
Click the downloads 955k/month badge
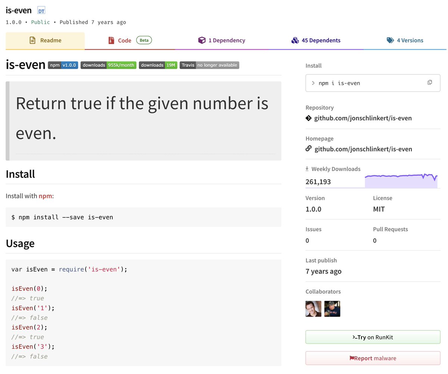coord(108,65)
